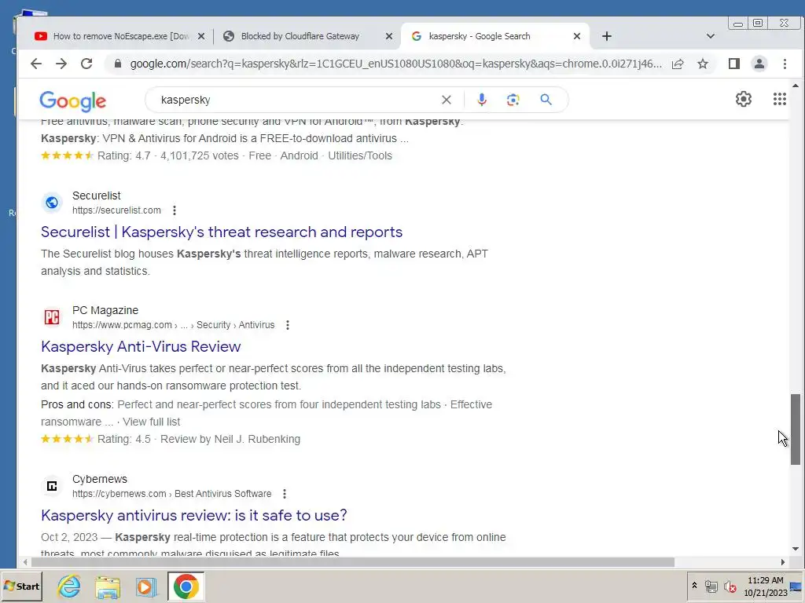The image size is (805, 603).
Task: Open more options for Securelist result
Action: pyautogui.click(x=175, y=210)
